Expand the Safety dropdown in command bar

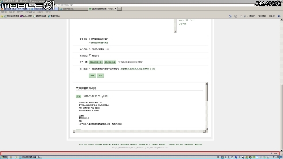tap(263, 16)
